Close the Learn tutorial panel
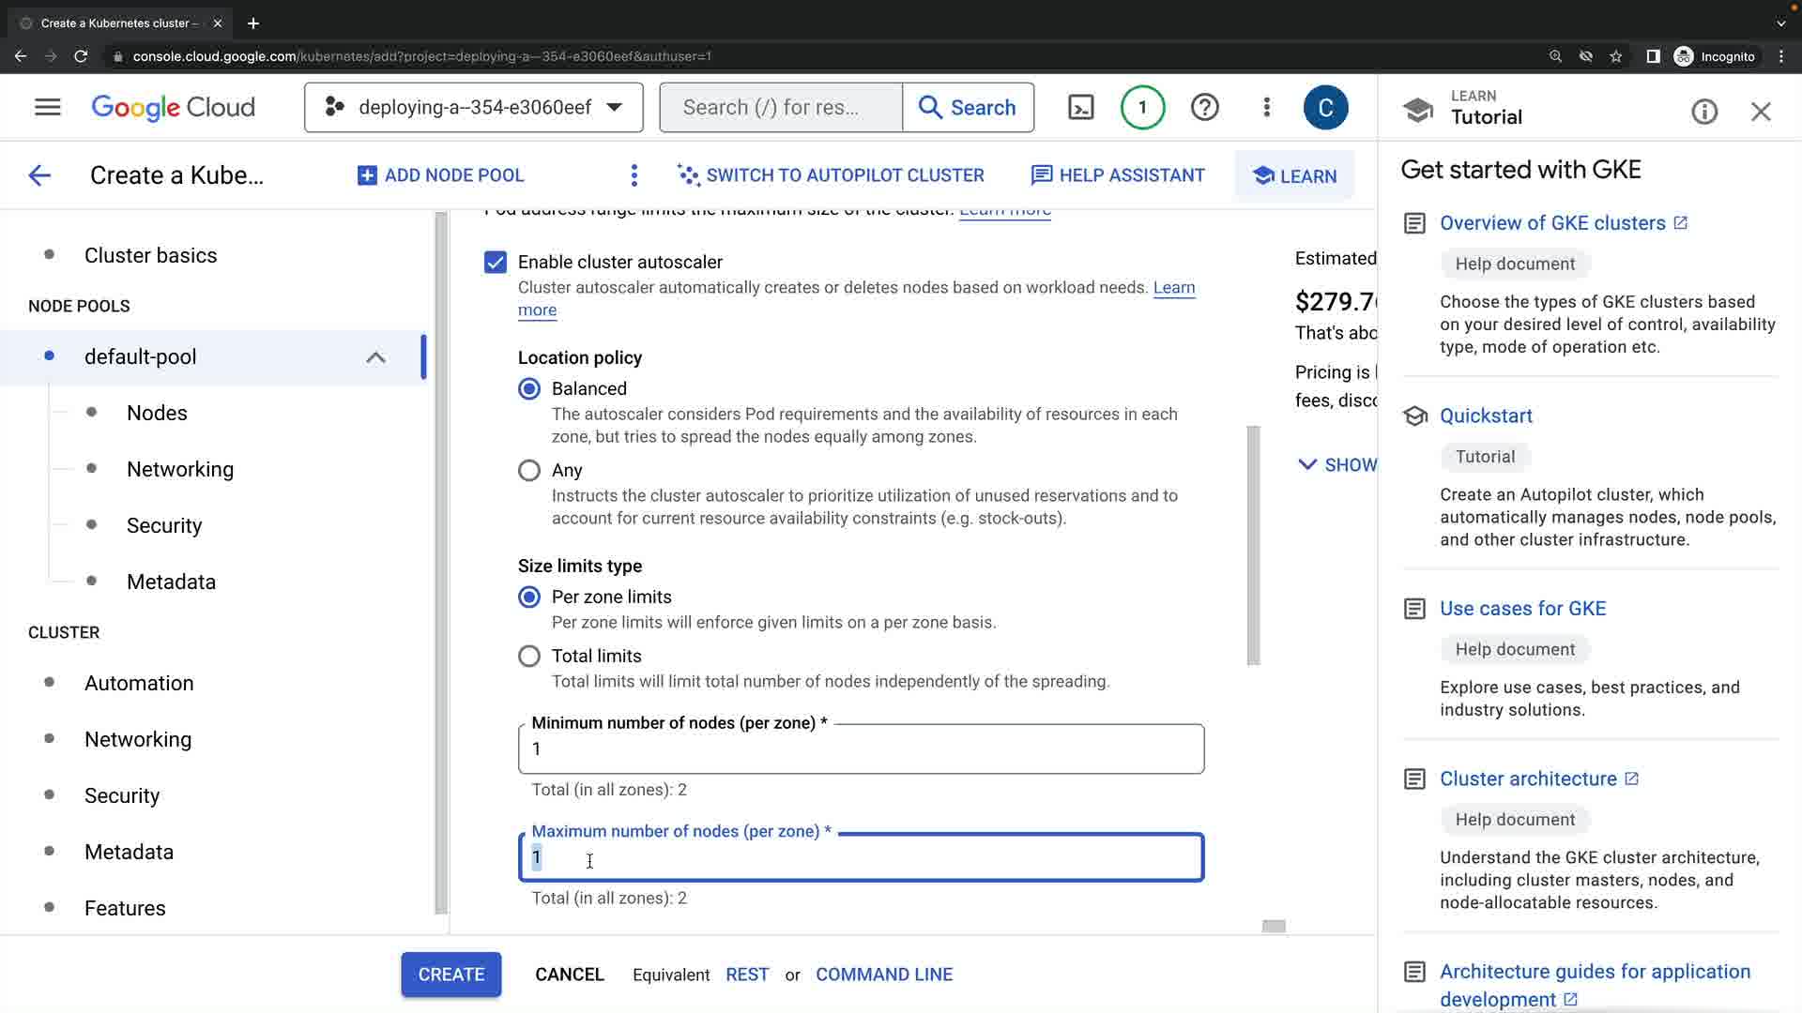The image size is (1802, 1013). (1761, 113)
